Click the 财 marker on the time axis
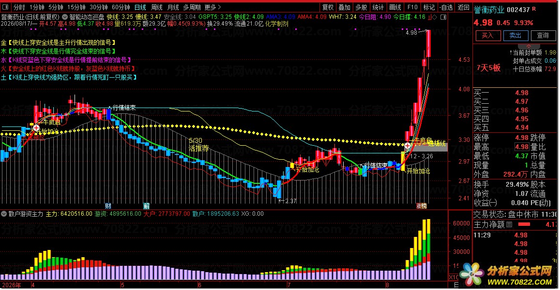This screenshot has height=290, width=560. click(108, 206)
